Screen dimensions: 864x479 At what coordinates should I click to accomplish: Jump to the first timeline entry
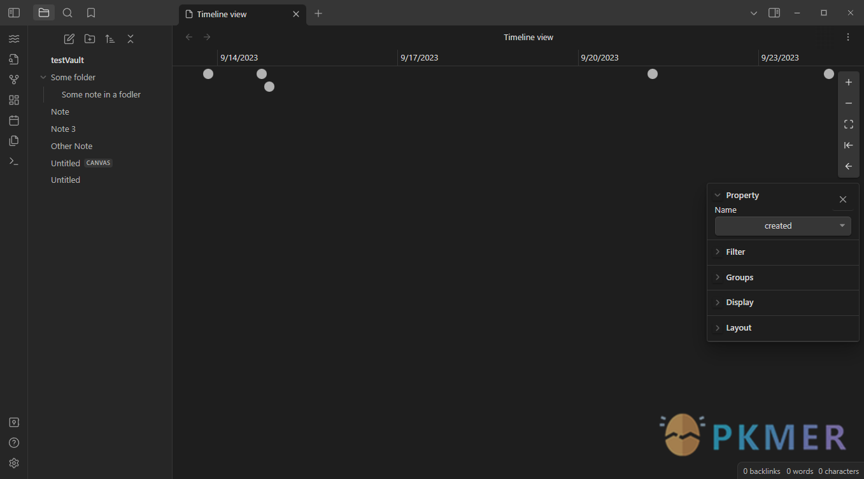coord(848,145)
